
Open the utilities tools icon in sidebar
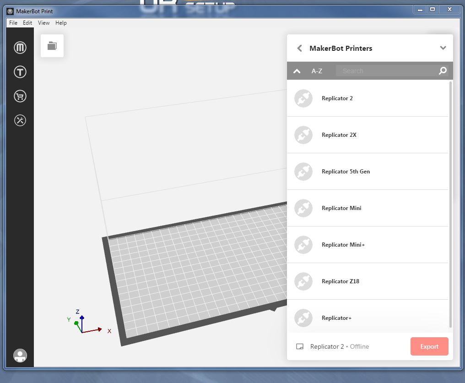click(x=20, y=120)
